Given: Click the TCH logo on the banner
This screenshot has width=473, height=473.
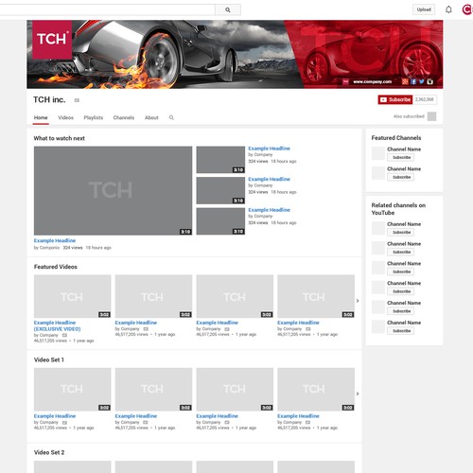Looking at the screenshot, I should pos(52,40).
